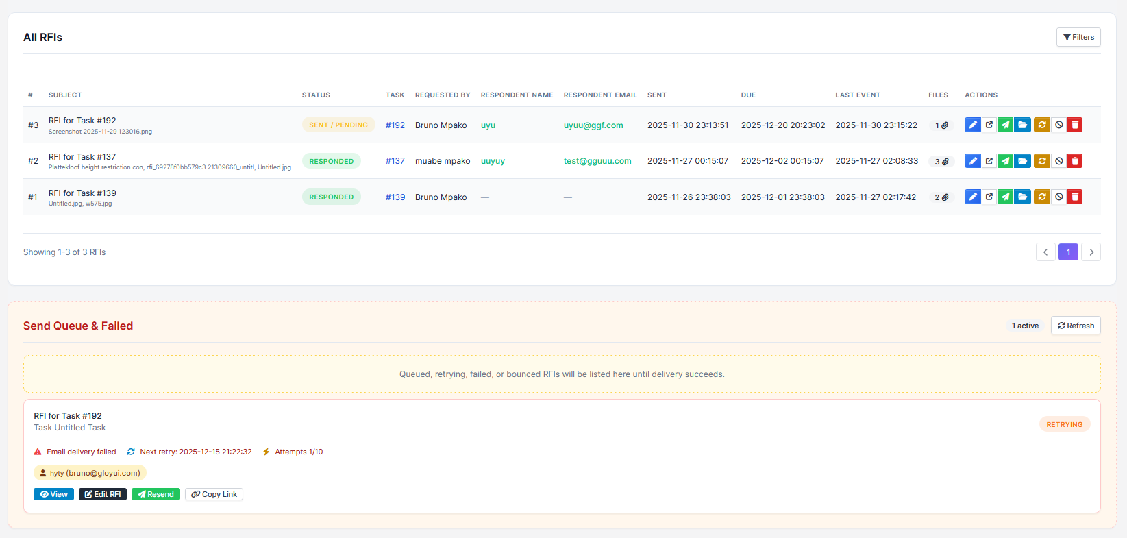Click Showing 1-3 of 3 RFIs text
Image resolution: width=1127 pixels, height=538 pixels.
pyautogui.click(x=64, y=252)
